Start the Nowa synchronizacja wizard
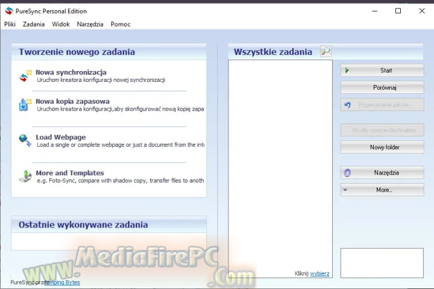The image size is (434, 289). [71, 72]
